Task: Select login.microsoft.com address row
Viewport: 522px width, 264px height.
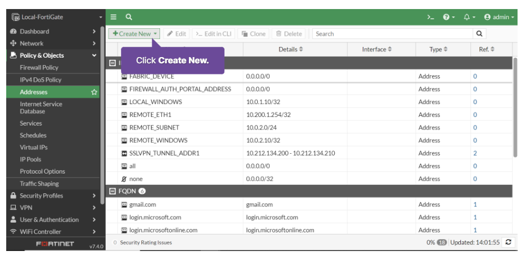Action: click(x=309, y=217)
